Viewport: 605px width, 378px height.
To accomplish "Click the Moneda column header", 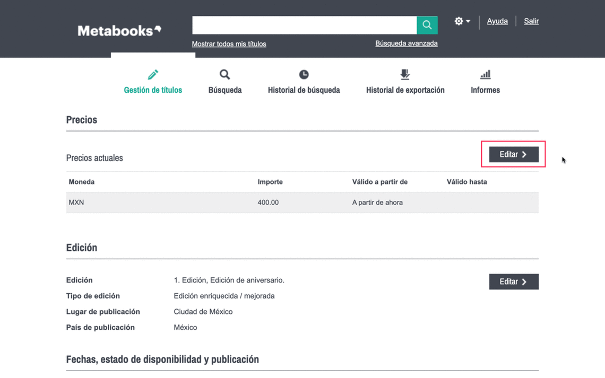I will [x=82, y=182].
